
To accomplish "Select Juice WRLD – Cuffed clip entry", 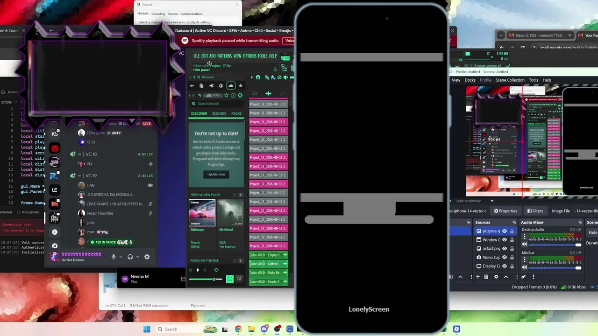I will click(x=269, y=264).
